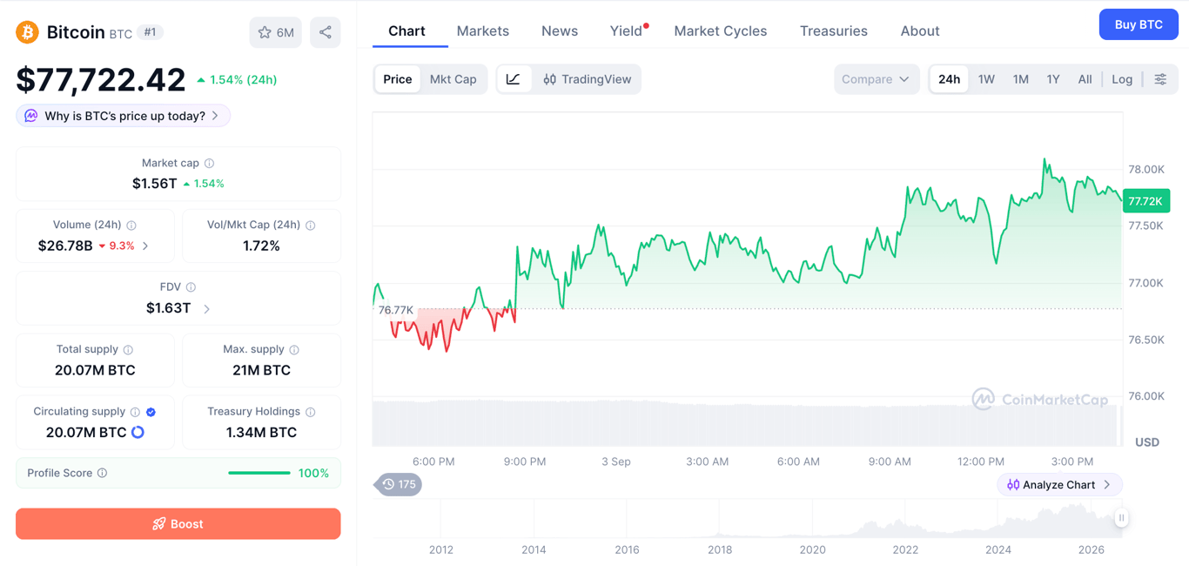Switch chart view to TradingView
1189x566 pixels.
pyautogui.click(x=587, y=79)
